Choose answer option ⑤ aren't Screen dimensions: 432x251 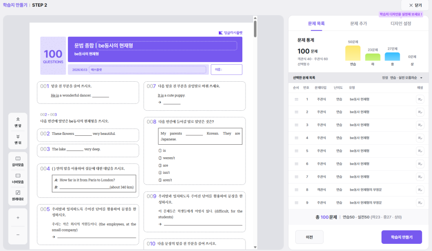coord(165,180)
